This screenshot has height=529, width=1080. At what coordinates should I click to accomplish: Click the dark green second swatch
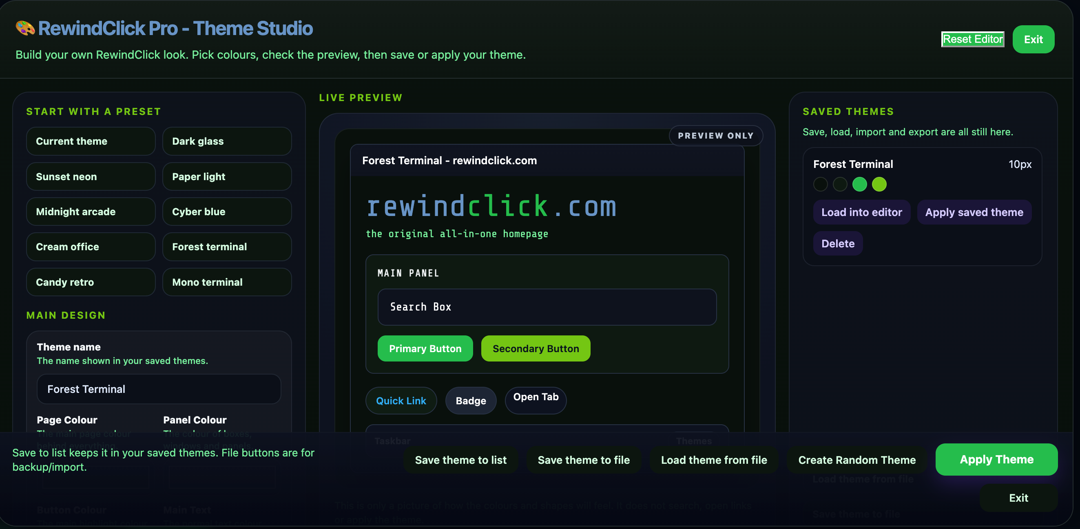click(x=840, y=184)
